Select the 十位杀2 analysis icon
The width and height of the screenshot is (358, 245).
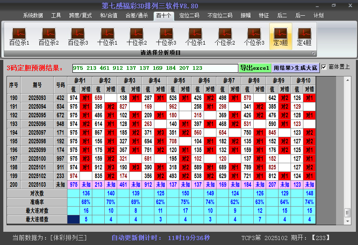tap(137, 36)
